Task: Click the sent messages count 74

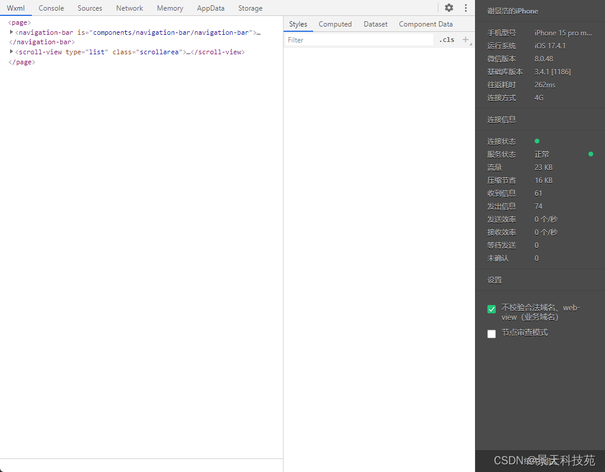Action: tap(538, 206)
